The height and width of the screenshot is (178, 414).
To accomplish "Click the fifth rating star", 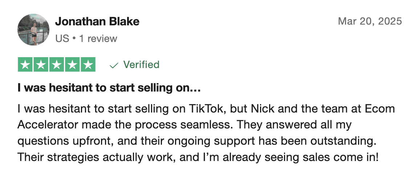I will tap(88, 65).
